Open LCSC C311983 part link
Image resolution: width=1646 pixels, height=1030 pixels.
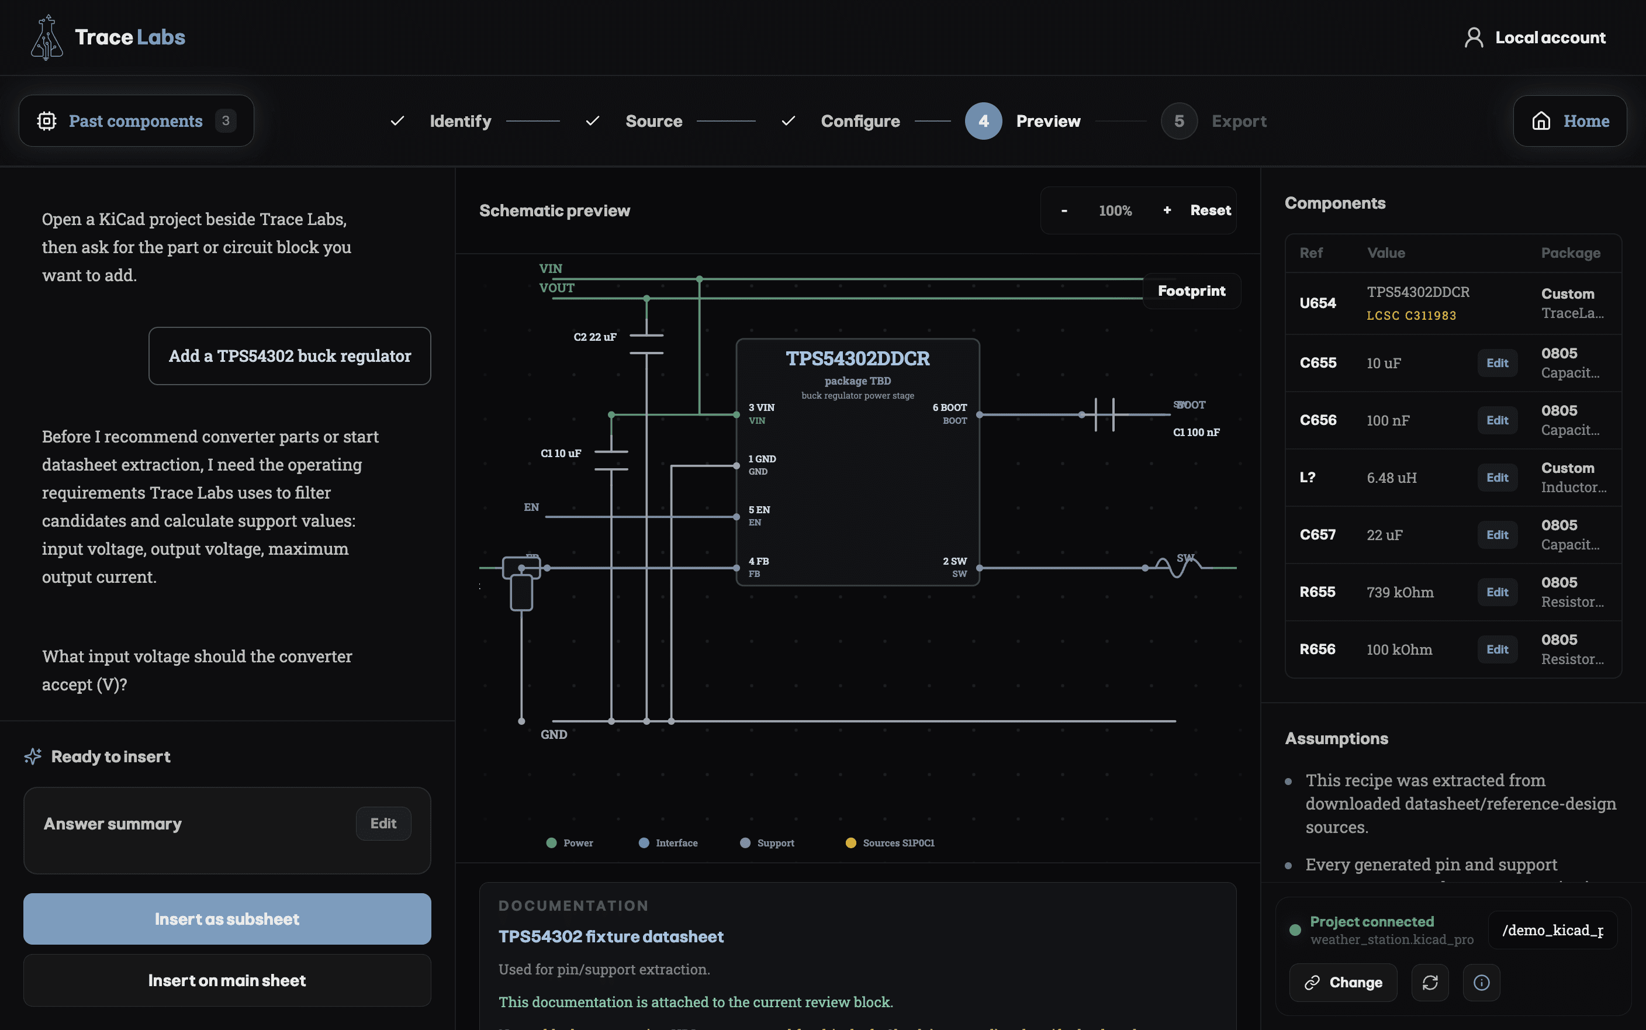[x=1411, y=316]
